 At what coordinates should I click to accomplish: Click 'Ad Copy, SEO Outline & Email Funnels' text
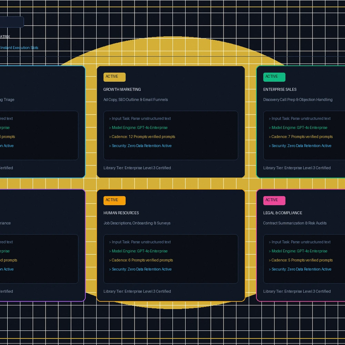pyautogui.click(x=136, y=99)
